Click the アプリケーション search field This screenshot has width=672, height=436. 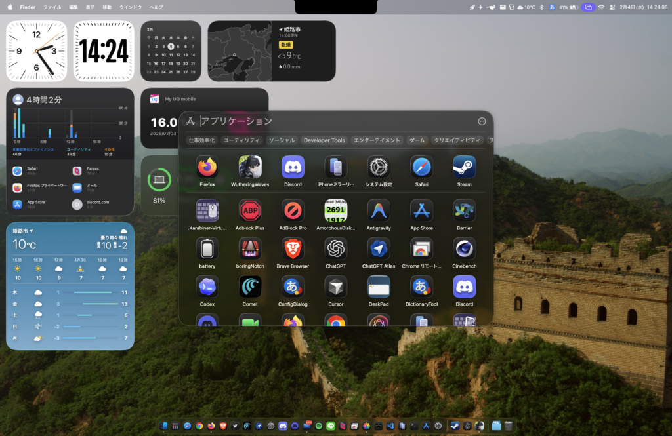328,121
